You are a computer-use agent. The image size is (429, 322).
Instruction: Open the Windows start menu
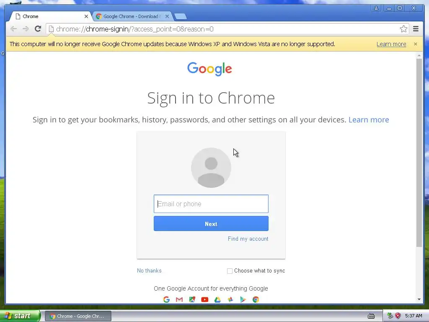point(20,316)
